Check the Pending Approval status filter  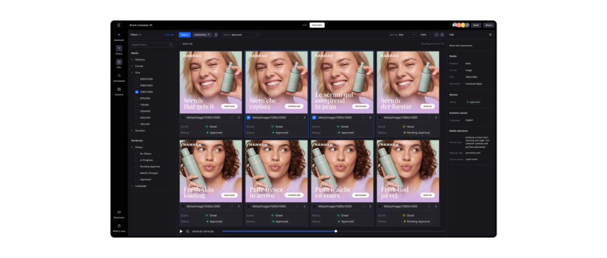click(137, 167)
